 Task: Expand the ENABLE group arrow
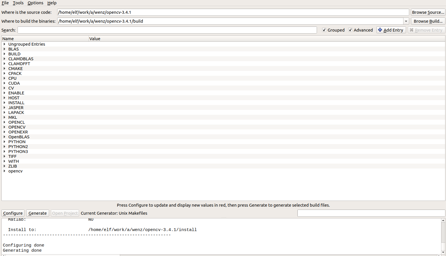click(x=4, y=93)
